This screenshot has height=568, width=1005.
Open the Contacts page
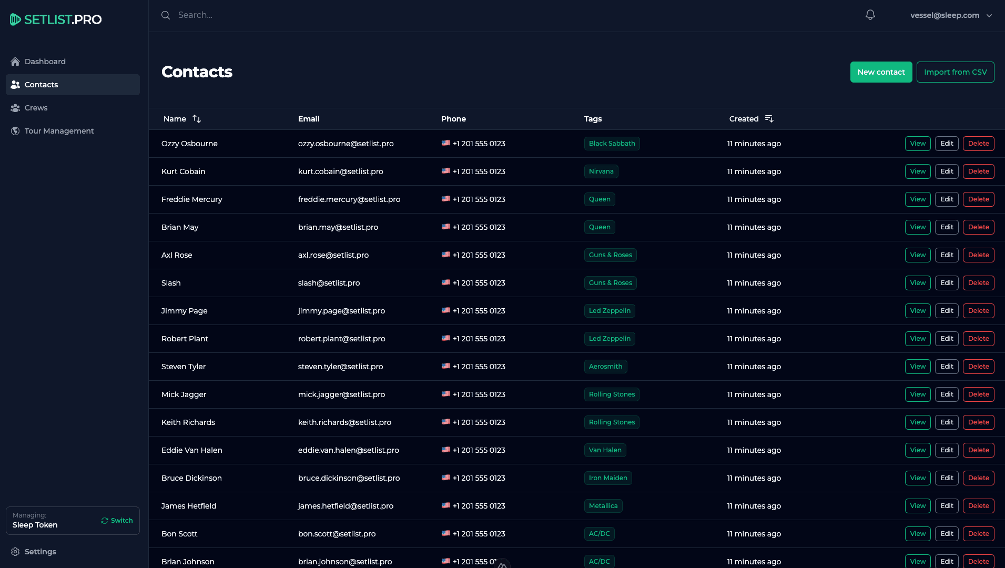pyautogui.click(x=73, y=85)
